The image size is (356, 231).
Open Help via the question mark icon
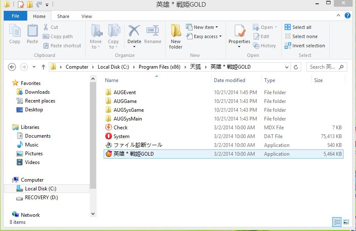347,15
